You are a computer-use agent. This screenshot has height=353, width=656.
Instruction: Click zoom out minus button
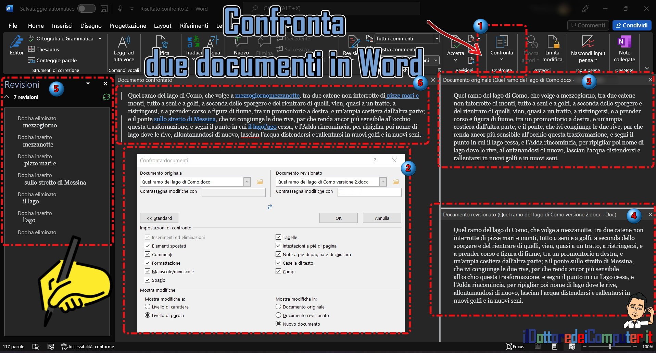point(585,346)
